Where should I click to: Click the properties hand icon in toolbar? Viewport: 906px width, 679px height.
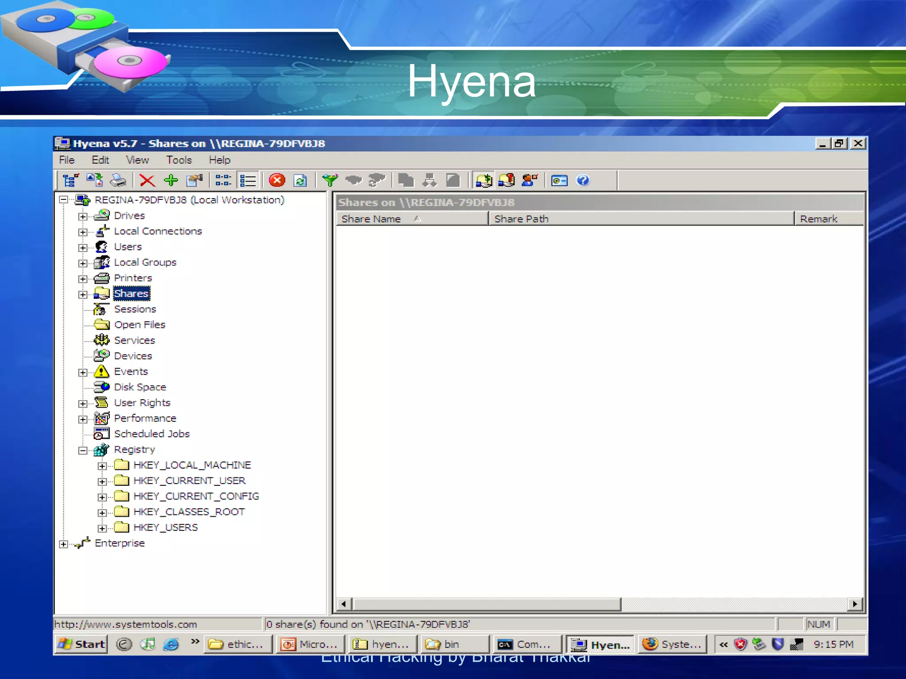pyautogui.click(x=195, y=180)
